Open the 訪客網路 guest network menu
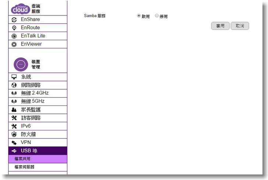Image resolution: width=268 pixels, height=180 pixels. click(31, 118)
